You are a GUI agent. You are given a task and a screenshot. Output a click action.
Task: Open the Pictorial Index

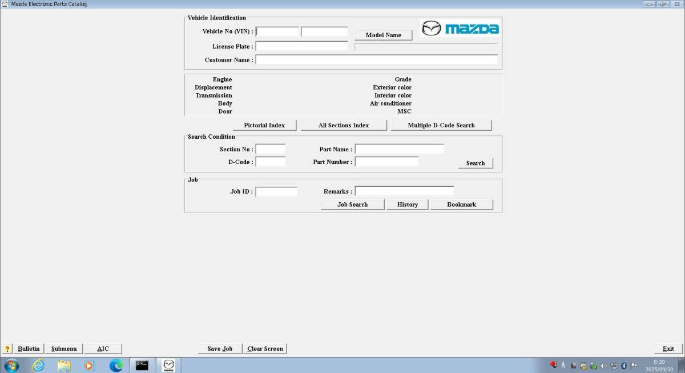click(x=264, y=125)
